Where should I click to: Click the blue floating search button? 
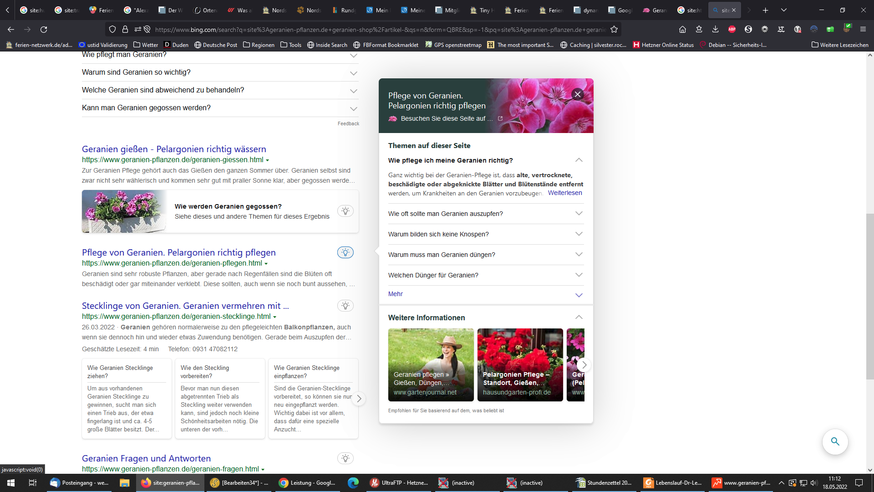[835, 441]
